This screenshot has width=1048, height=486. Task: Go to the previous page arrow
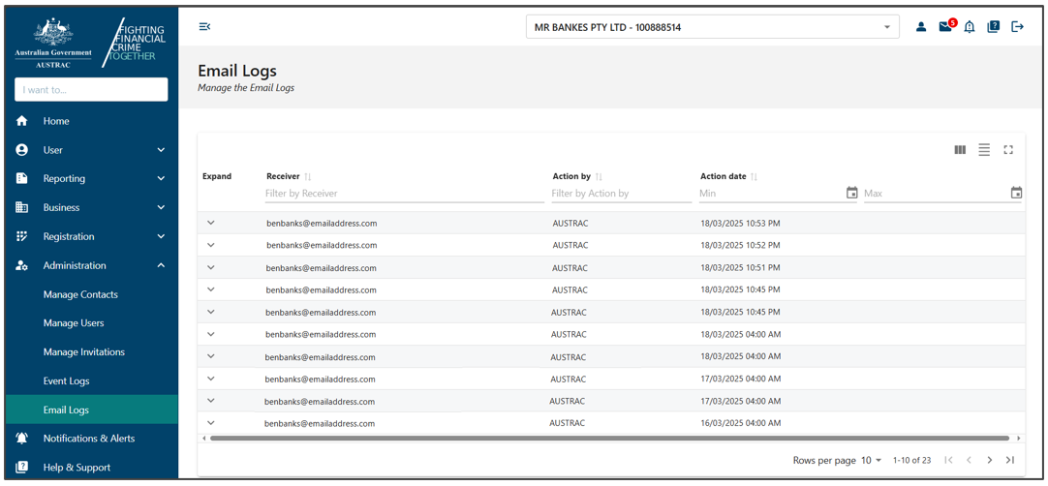click(x=969, y=460)
